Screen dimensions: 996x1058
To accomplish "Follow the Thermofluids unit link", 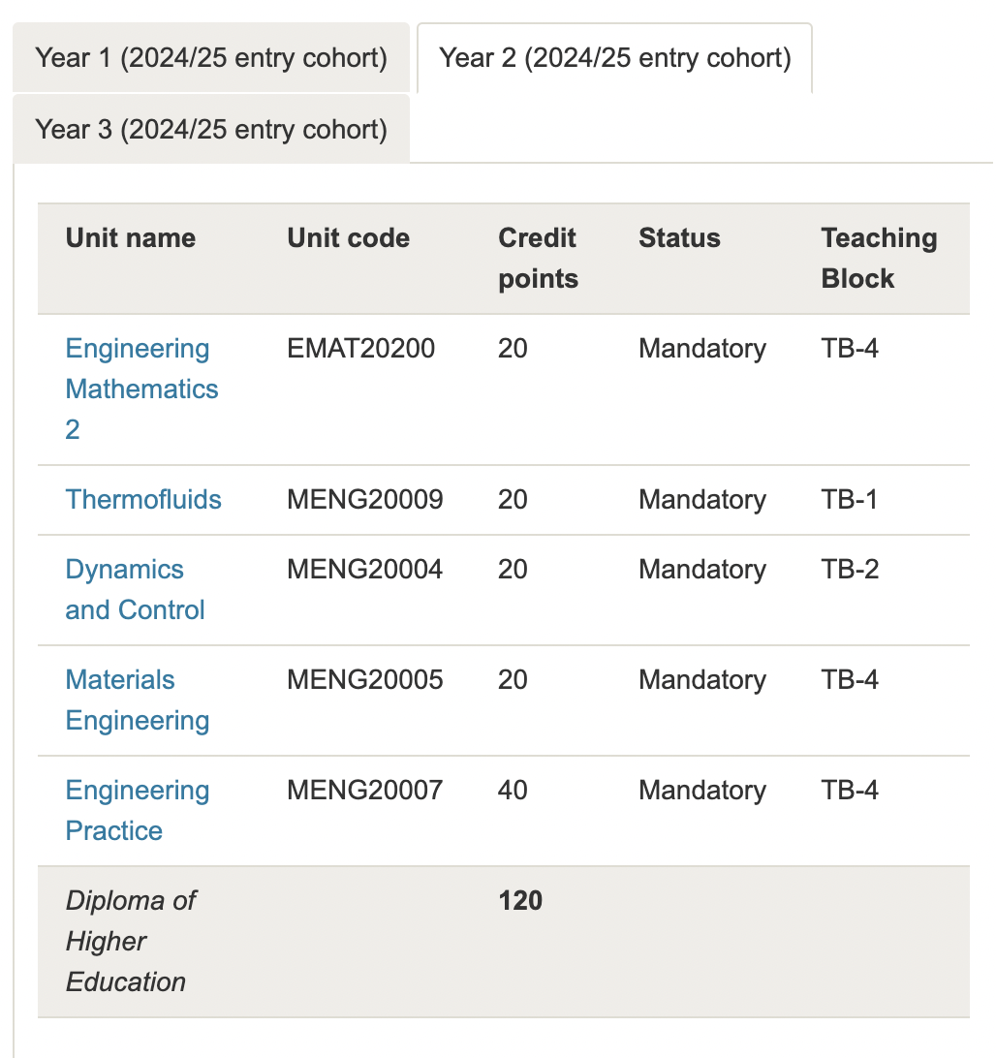I will point(143,500).
